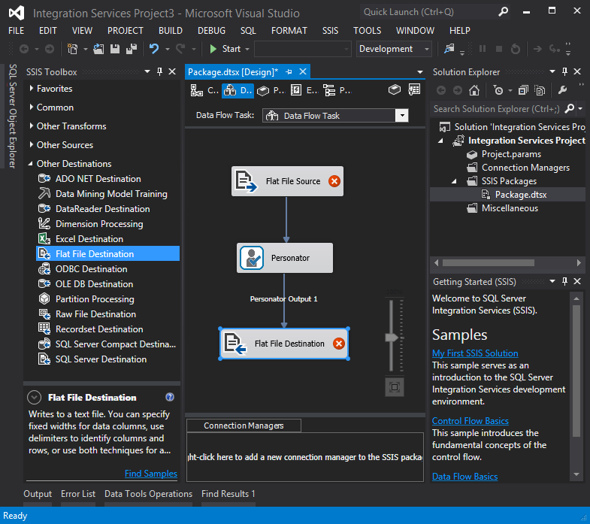The image size is (590, 524).
Task: Open Properties wrench in Solution Explorer
Action: [562, 90]
